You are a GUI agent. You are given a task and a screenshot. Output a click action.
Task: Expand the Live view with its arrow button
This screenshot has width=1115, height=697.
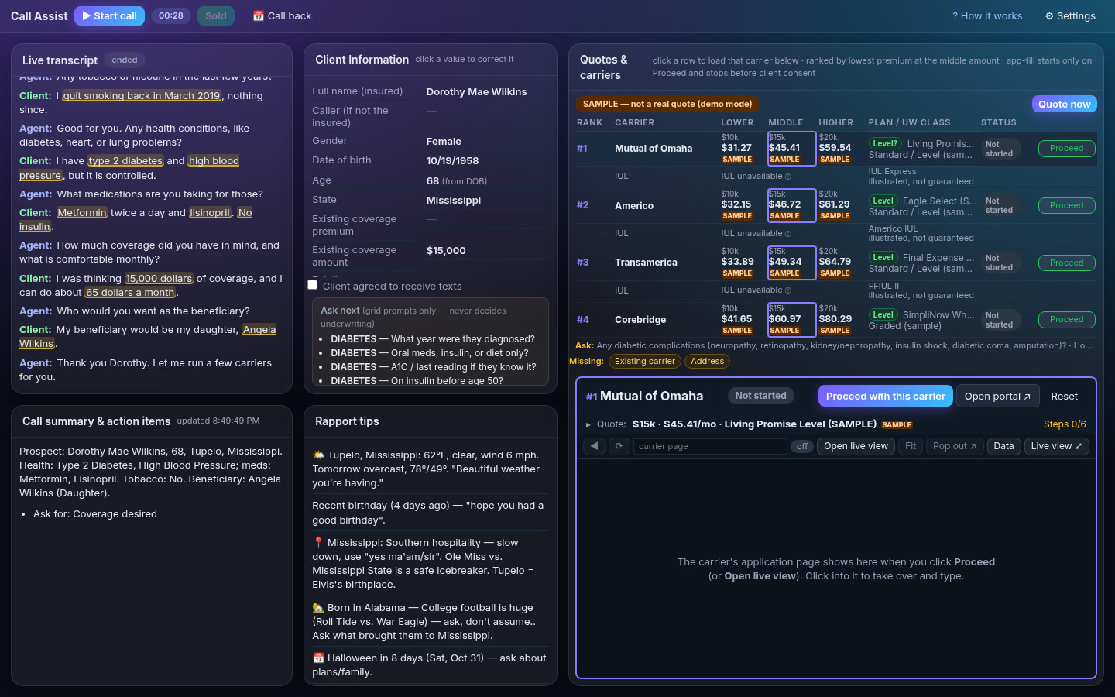[1056, 446]
